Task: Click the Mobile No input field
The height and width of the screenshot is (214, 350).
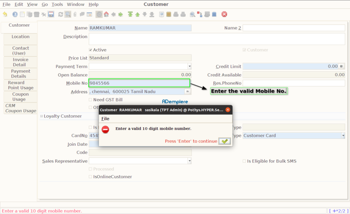Action: tap(139, 83)
